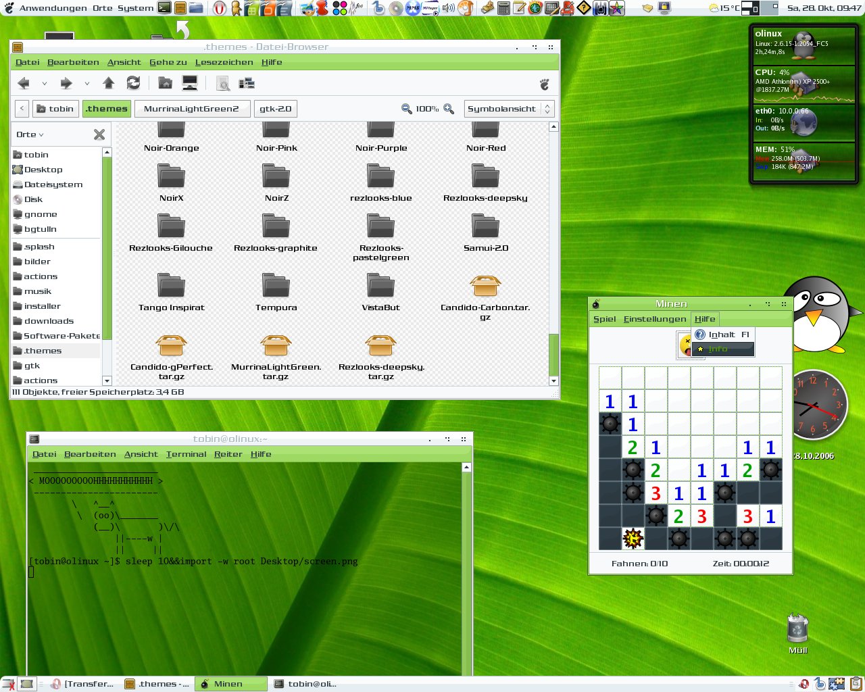Select the gtk-2.0 path button
This screenshot has height=692, width=865.
click(x=276, y=109)
